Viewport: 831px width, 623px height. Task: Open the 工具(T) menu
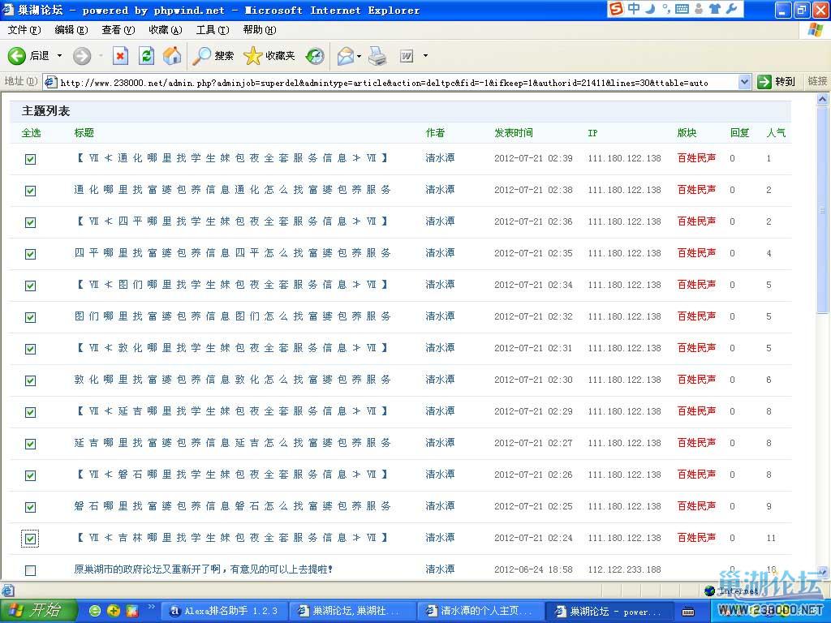coord(213,30)
